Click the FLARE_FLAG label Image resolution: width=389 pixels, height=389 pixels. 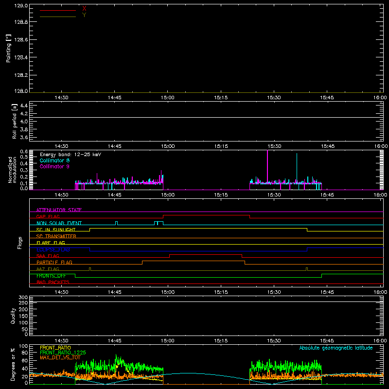pyautogui.click(x=51, y=243)
